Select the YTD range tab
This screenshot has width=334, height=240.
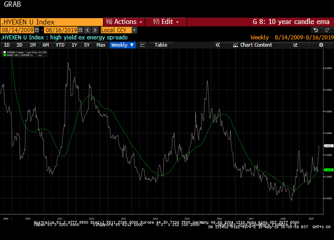[60, 45]
